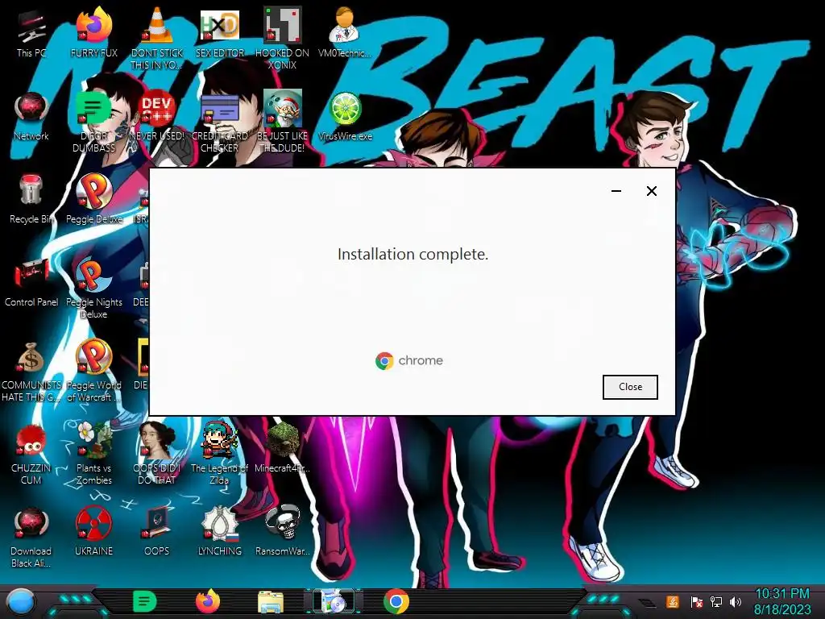Open This PC desktop icon
This screenshot has height=619, width=825.
point(31,34)
